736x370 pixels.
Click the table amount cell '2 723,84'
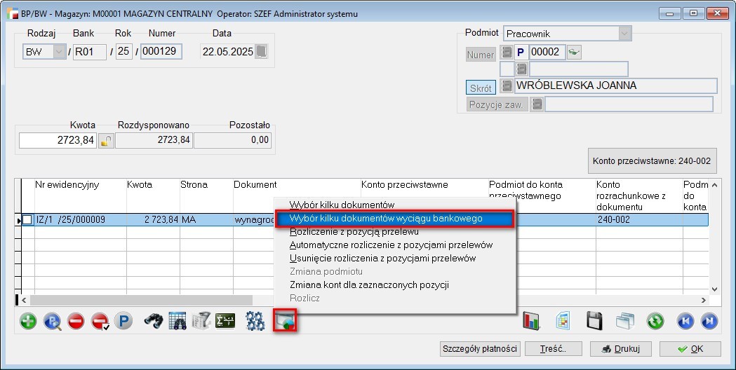[153, 219]
